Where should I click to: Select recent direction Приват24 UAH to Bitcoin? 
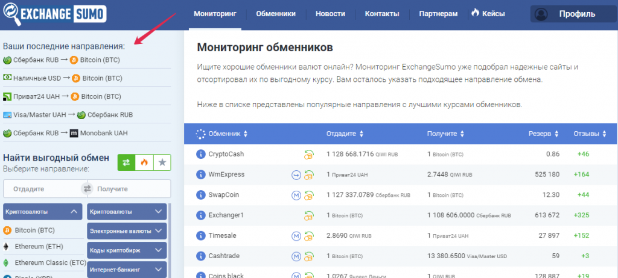tap(62, 96)
